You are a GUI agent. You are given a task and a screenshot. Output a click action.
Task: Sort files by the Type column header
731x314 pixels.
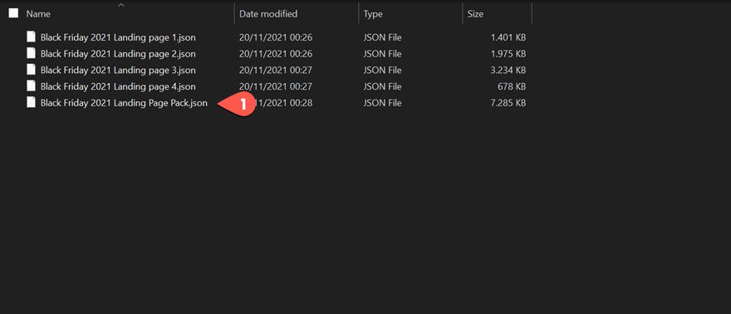coord(373,14)
